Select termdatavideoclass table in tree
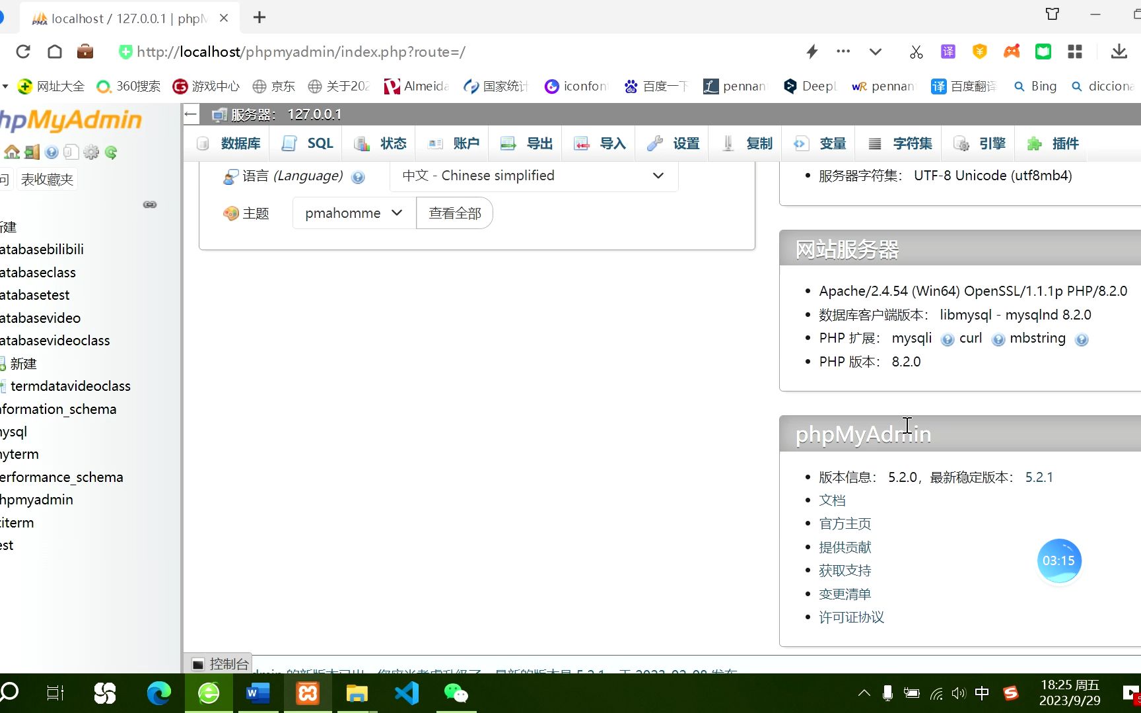Image resolution: width=1141 pixels, height=713 pixels. 71,386
